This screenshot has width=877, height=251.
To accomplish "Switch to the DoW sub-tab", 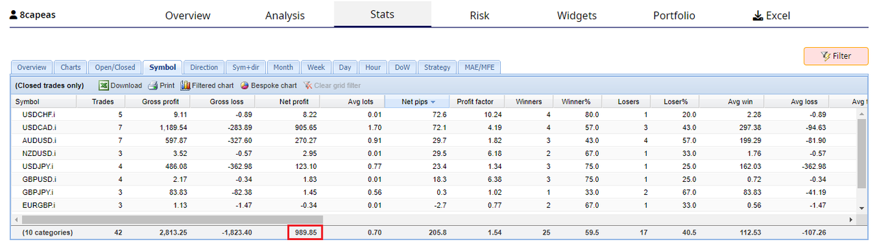I will click(402, 67).
